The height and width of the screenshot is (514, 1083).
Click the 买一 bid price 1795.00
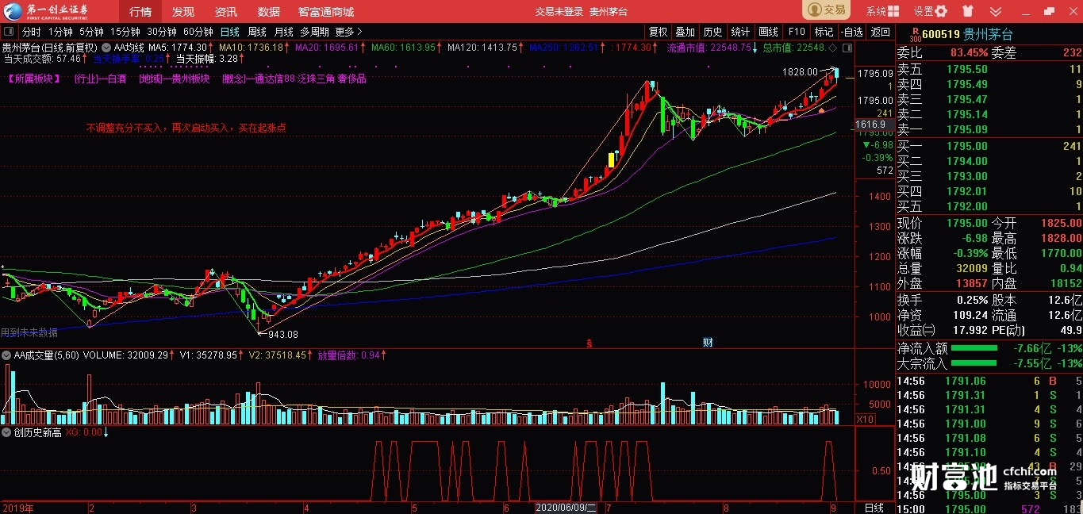tap(967, 146)
